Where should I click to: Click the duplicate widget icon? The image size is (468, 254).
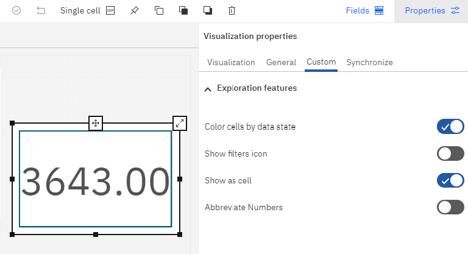pyautogui.click(x=159, y=11)
